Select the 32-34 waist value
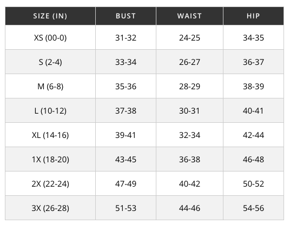The width and height of the screenshot is (290, 231). point(189,135)
